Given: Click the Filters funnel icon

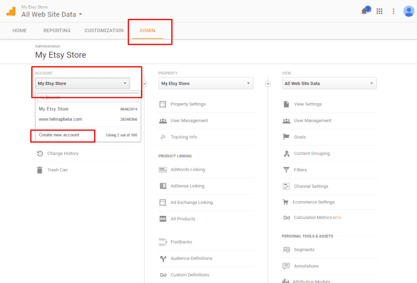Looking at the screenshot, I should pos(286,170).
